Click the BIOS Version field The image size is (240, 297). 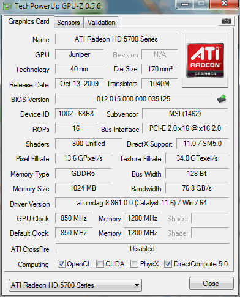point(133,99)
